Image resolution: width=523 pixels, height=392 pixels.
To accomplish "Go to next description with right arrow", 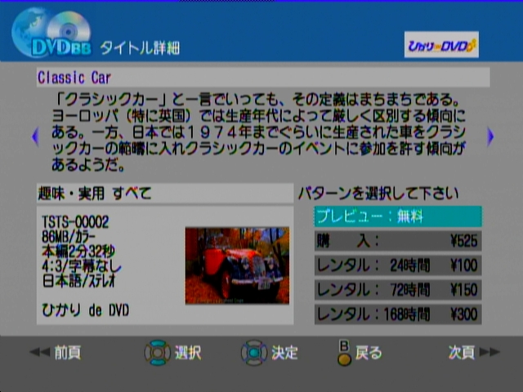I will (x=490, y=136).
